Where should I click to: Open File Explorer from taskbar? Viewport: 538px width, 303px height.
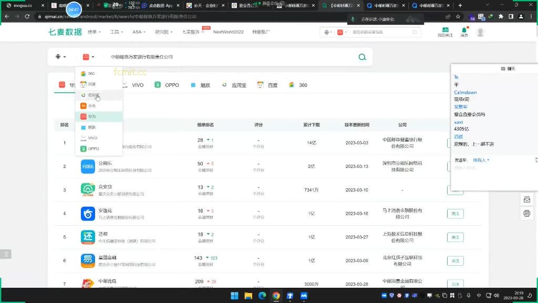point(249,296)
